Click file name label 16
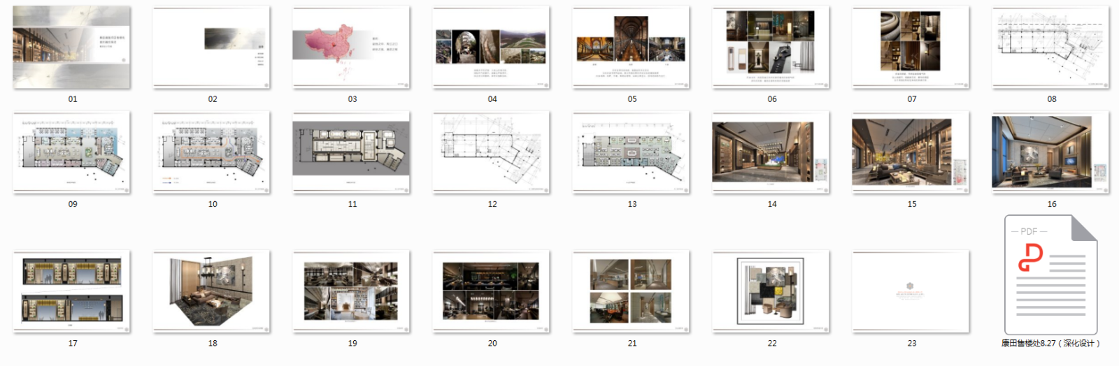Image resolution: width=1119 pixels, height=366 pixels. click(x=1052, y=204)
